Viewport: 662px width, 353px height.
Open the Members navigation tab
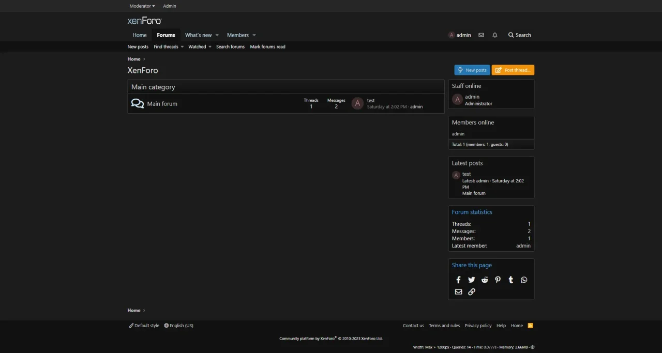point(238,35)
